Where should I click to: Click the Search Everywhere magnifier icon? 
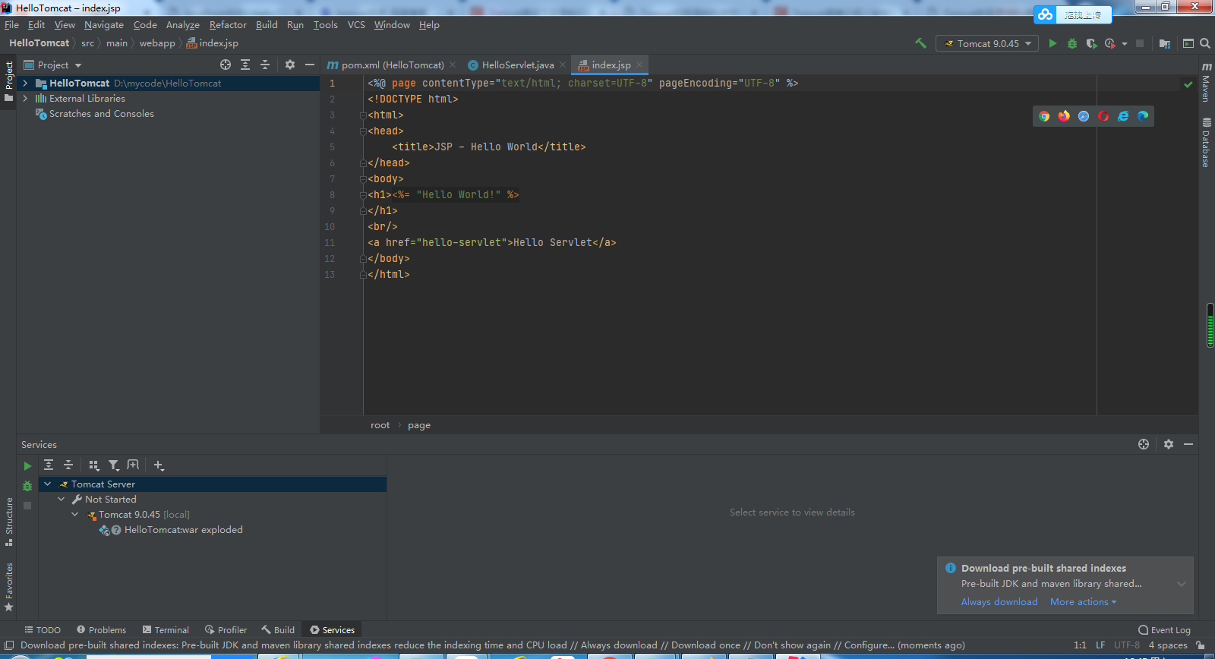(1205, 43)
